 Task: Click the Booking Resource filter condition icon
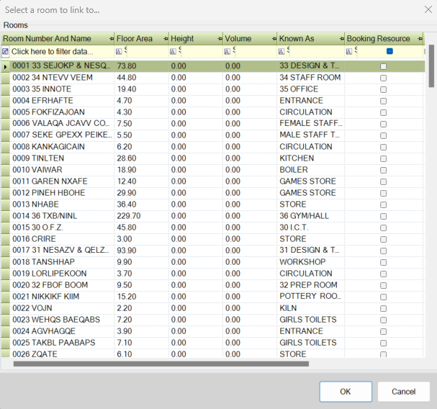349,52
